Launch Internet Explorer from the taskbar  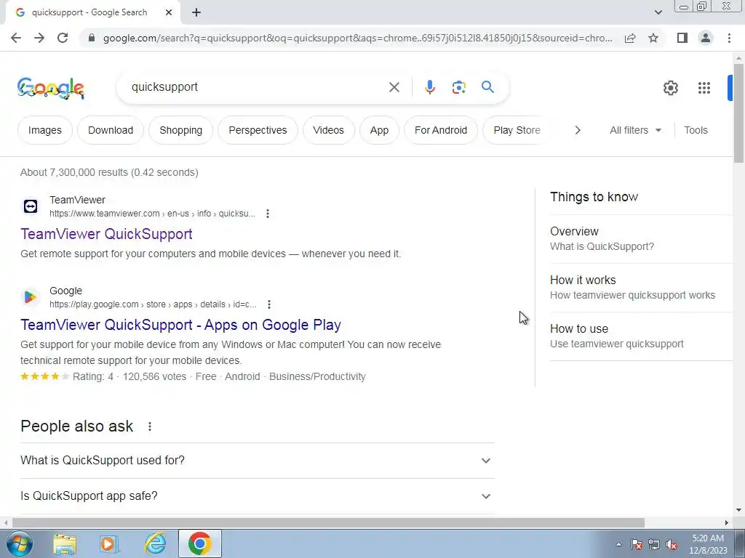(156, 544)
